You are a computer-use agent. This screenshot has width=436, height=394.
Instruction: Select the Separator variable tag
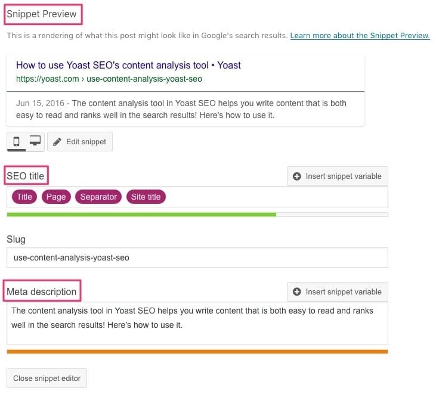click(98, 197)
